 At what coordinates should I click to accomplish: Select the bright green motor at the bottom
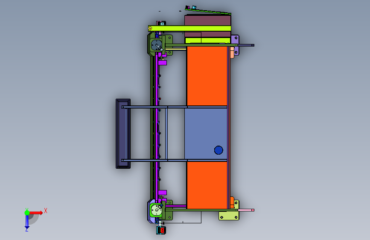click(156, 210)
